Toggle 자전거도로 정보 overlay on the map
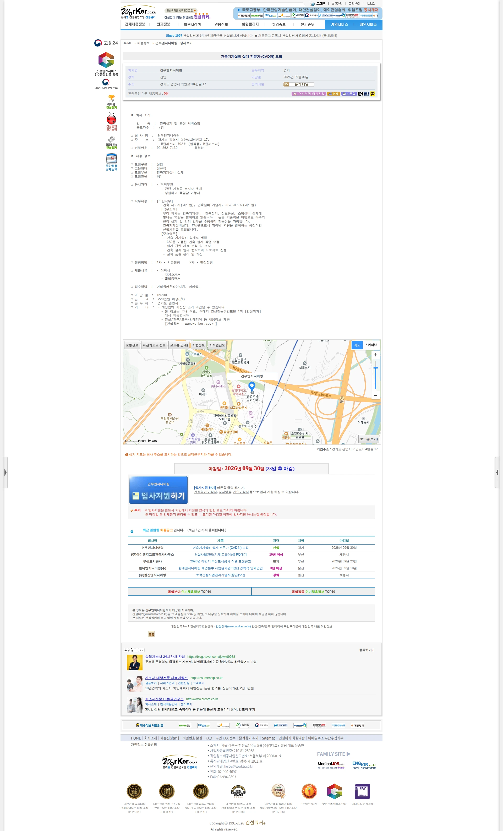Viewport: 503px width, 831px height. (154, 345)
